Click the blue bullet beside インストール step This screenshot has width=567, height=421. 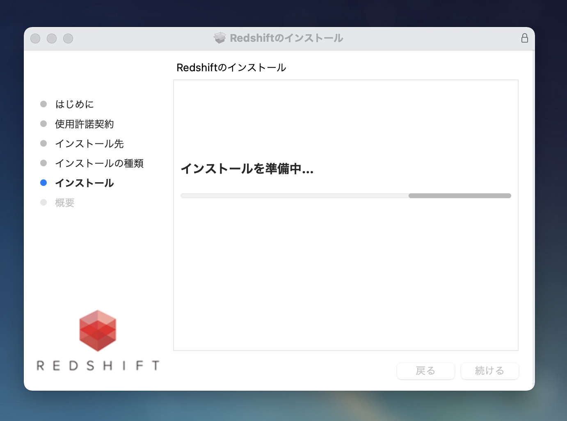[43, 183]
